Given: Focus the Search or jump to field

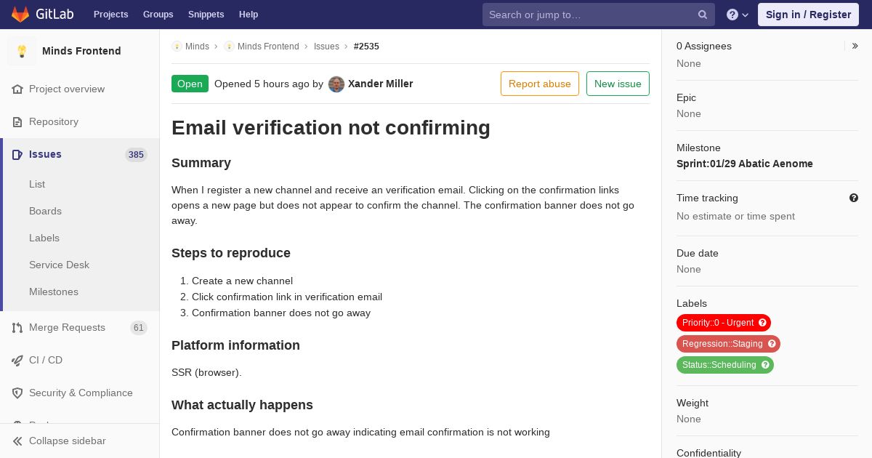Looking at the screenshot, I should point(599,15).
